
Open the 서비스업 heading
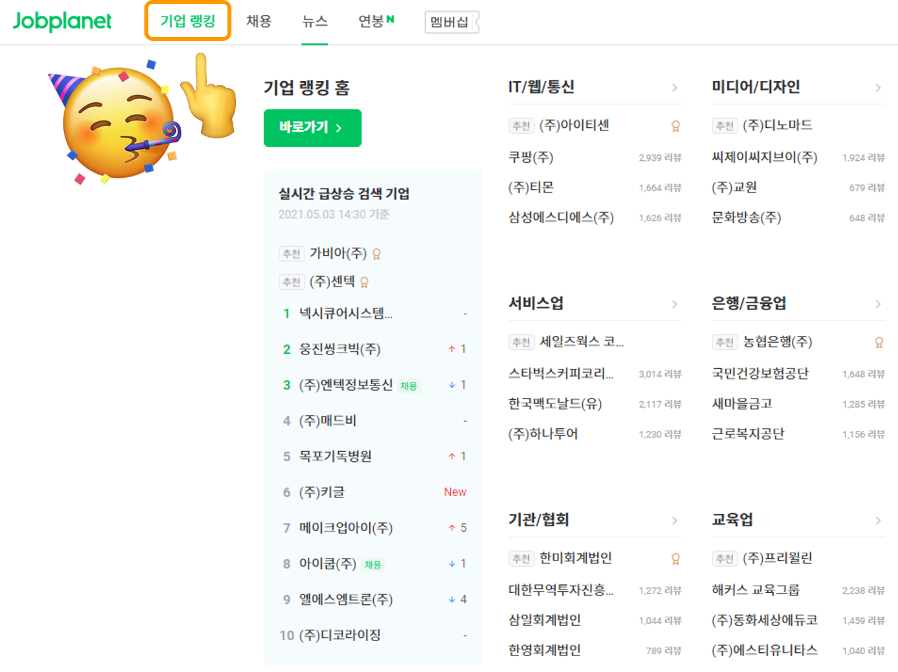click(x=535, y=303)
